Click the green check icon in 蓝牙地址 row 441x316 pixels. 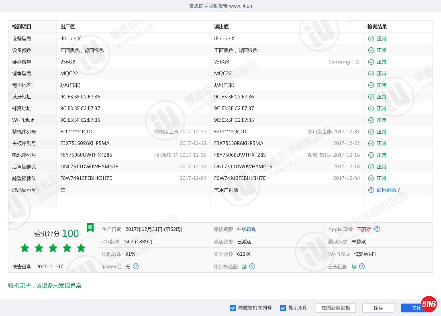click(x=371, y=97)
